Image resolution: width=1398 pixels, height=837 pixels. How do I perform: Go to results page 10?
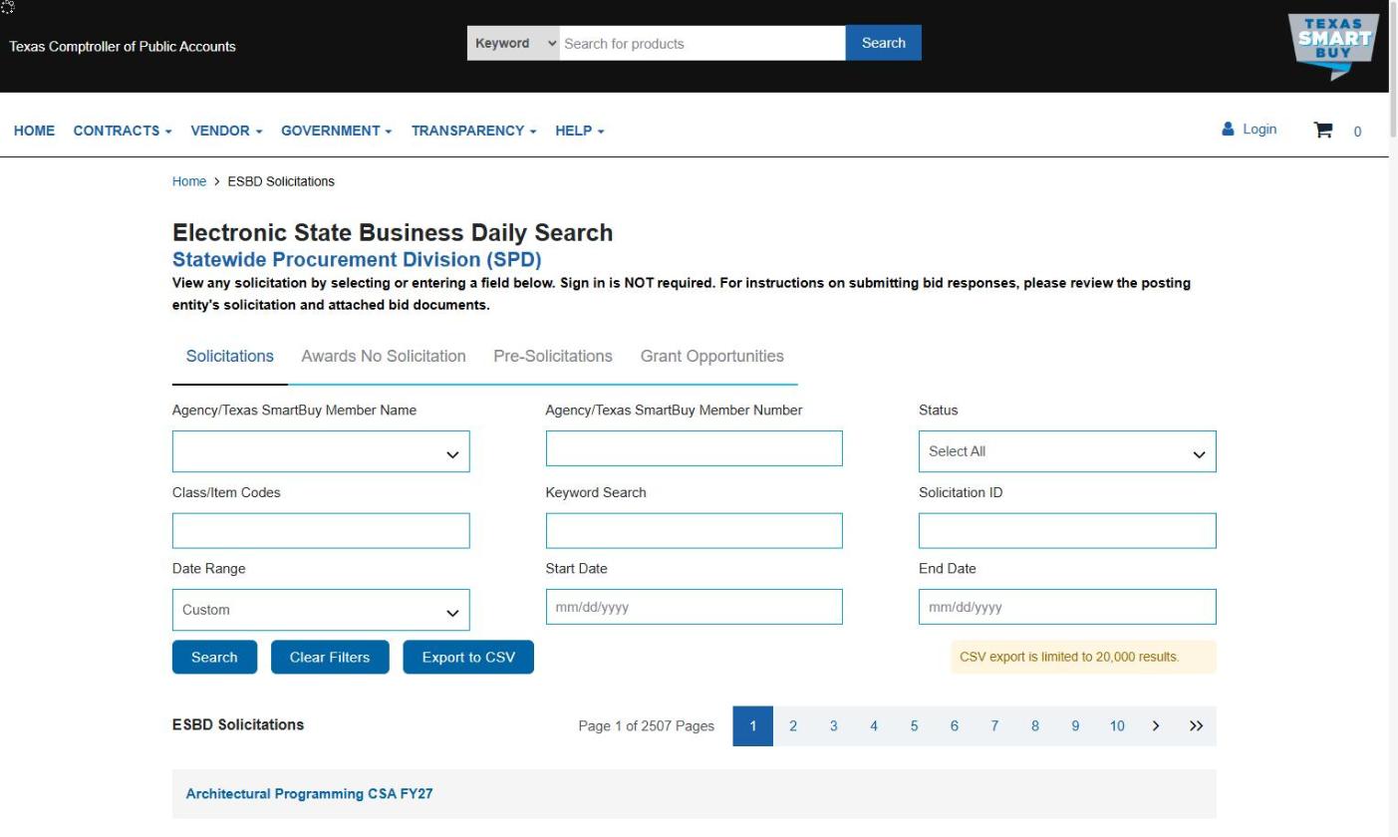pos(1117,725)
